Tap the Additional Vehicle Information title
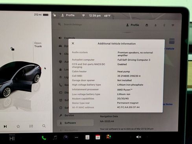This screenshot has width=192, height=144. (x=116, y=44)
